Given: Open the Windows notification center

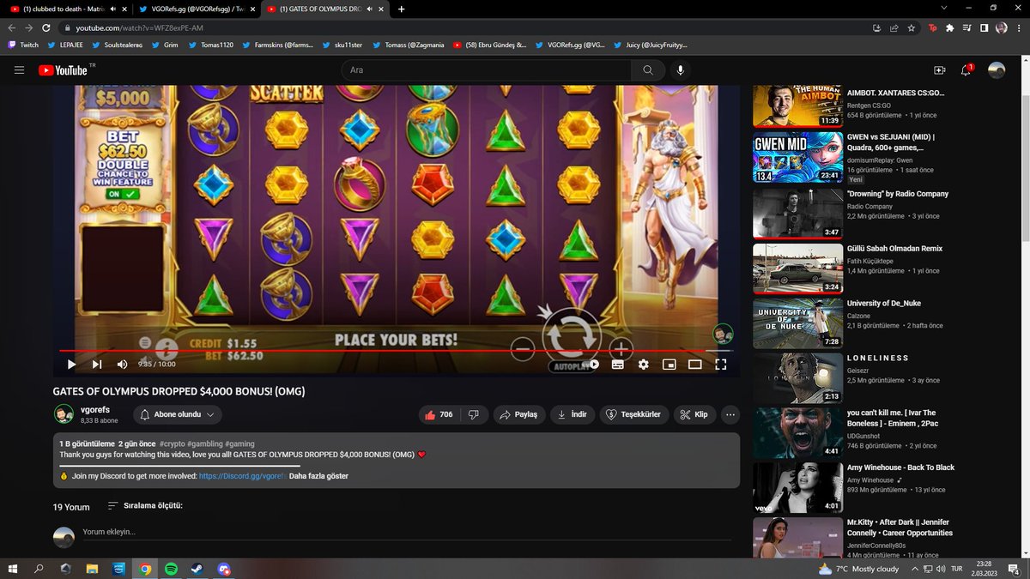Looking at the screenshot, I should 1014,569.
